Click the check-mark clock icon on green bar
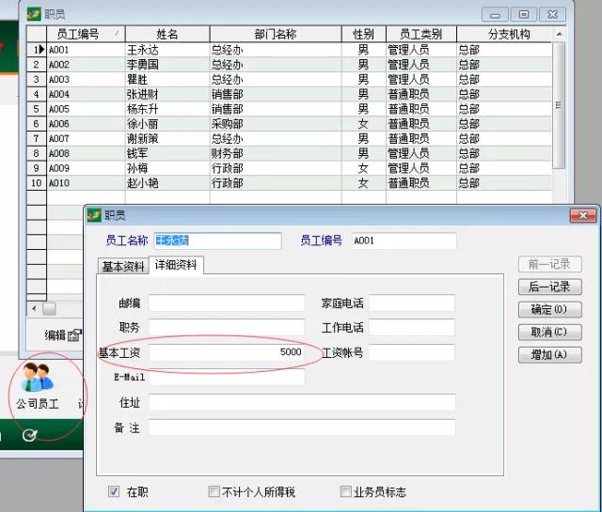 click(29, 435)
